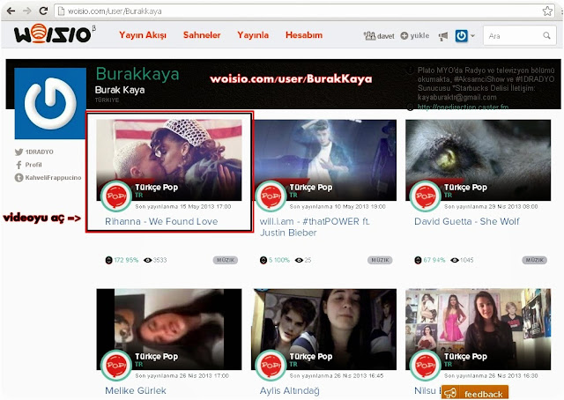Click the Pop channel badge on Rihanna card

115,196
